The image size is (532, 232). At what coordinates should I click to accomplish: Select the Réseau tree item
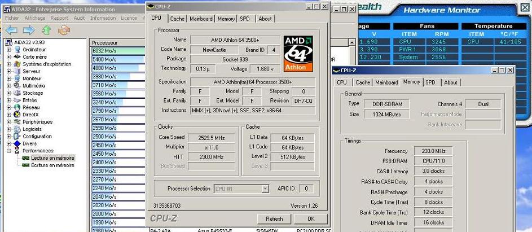31,107
